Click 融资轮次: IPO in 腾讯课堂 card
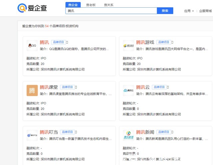The width and height of the screenshot is (213, 165). tap(36, 103)
